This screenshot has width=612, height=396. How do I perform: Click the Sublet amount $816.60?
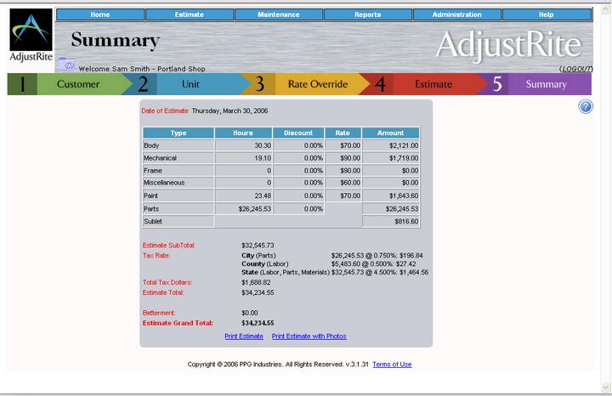pos(406,221)
